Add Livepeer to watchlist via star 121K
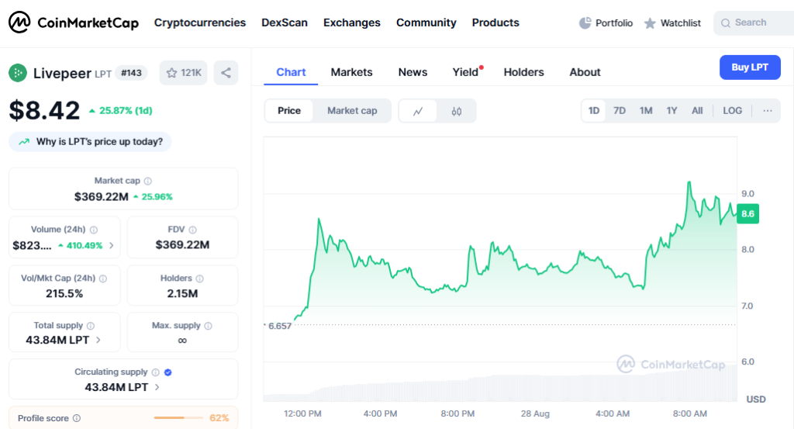 pos(183,73)
